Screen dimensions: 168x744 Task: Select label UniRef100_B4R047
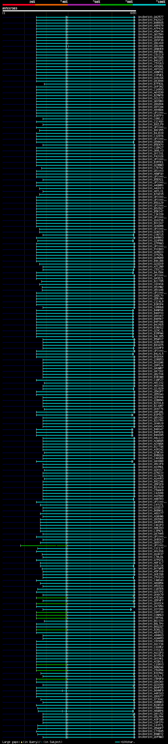tap(151, 429)
